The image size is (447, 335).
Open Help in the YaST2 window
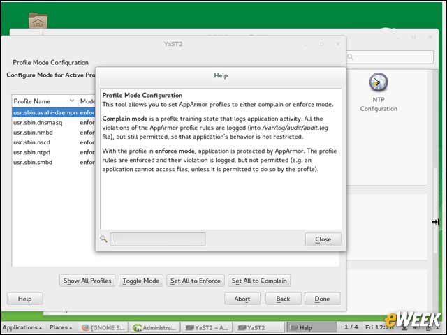pos(25,299)
